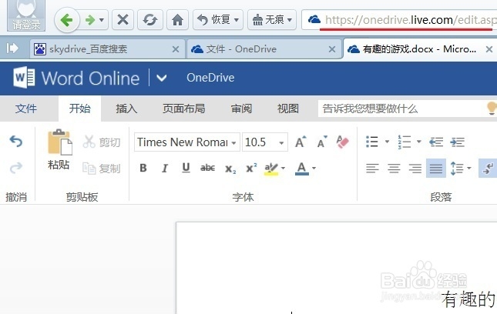Toggle the browser sidebar panel icon
This screenshot has width=497, height=314.
(x=12, y=48)
